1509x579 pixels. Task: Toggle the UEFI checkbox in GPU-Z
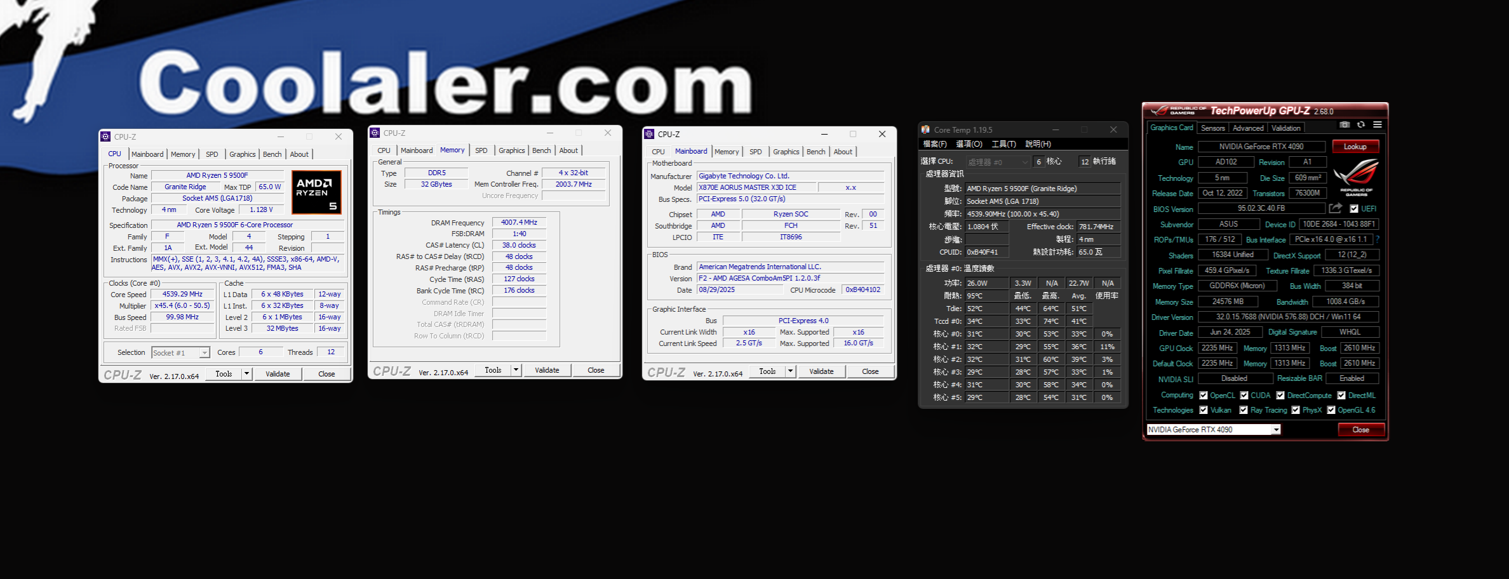click(x=1354, y=209)
